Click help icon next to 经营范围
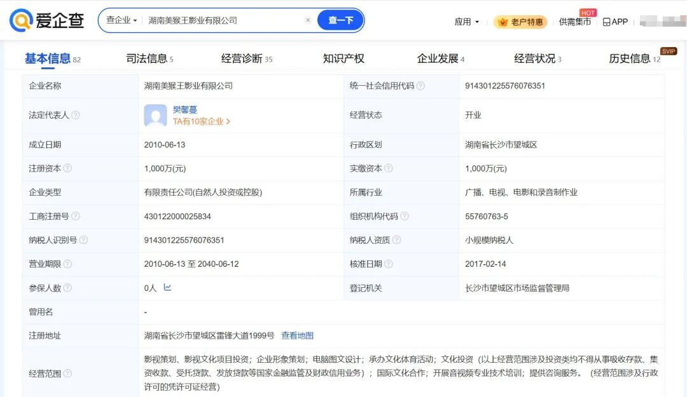The width and height of the screenshot is (687, 397). 67,373
